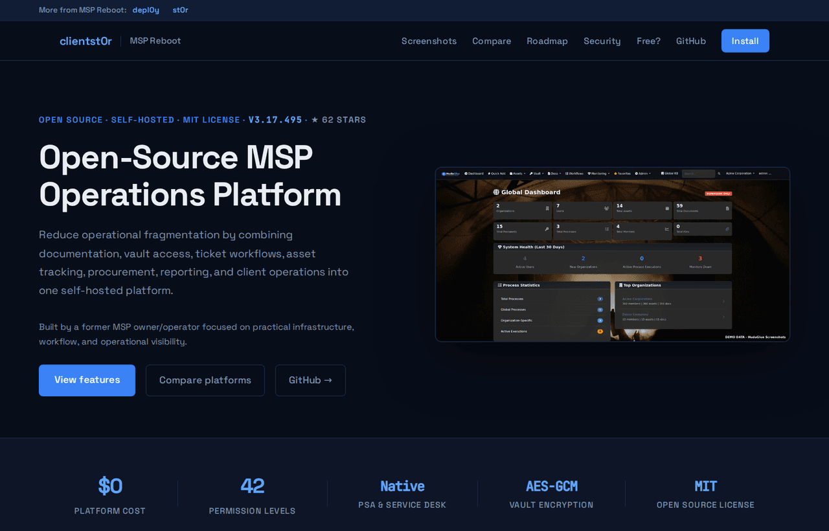
Task: Click the AES-GCM VAULT ENCRYPTION stat
Action: pyautogui.click(x=551, y=495)
